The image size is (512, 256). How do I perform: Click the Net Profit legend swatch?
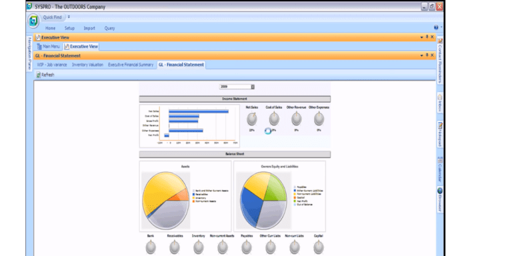coord(295,201)
